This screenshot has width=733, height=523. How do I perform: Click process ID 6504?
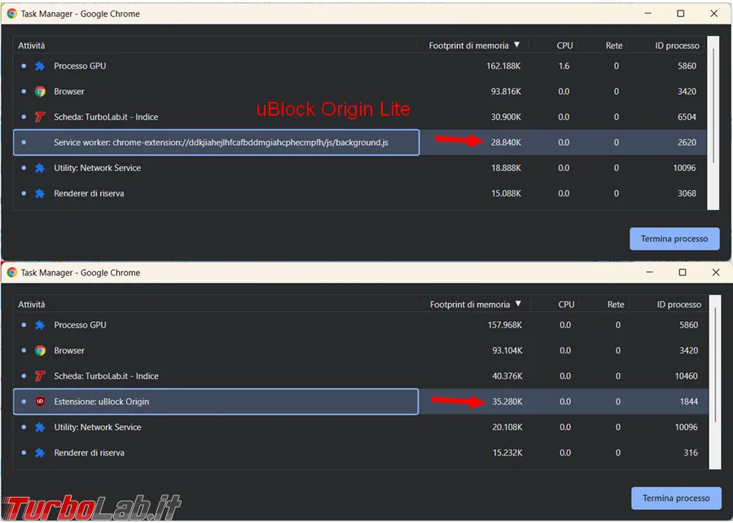pyautogui.click(x=687, y=116)
